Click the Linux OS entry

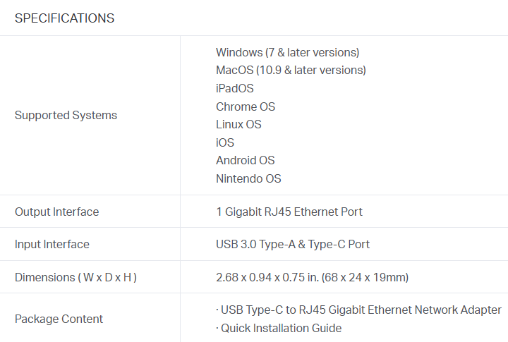[238, 124]
